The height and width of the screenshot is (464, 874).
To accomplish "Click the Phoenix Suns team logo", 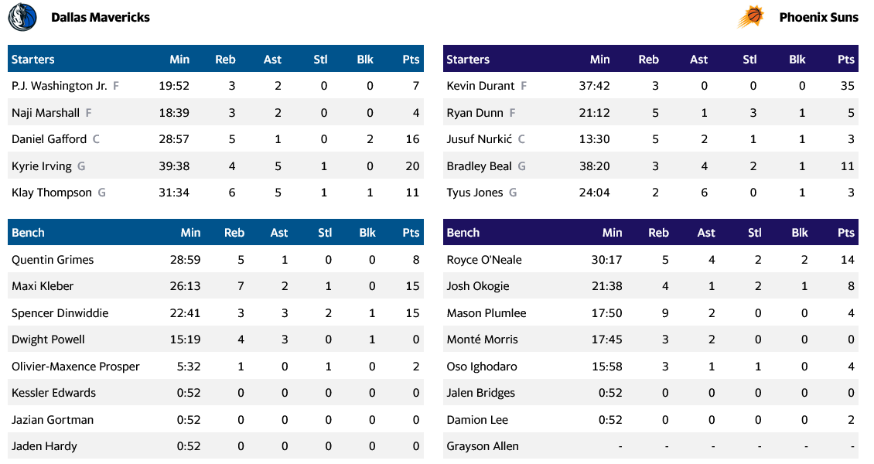I will pyautogui.click(x=751, y=17).
